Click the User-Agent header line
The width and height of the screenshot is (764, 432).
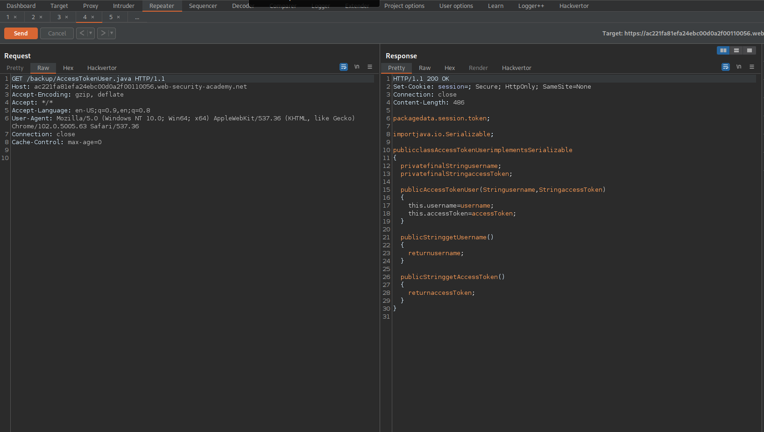coord(183,122)
